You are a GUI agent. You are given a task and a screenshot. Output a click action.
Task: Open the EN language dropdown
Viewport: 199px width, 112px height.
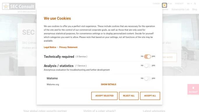(189, 3)
